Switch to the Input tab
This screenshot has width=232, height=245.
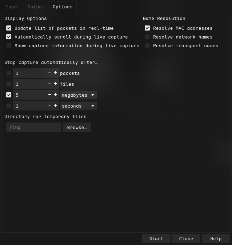(13, 7)
